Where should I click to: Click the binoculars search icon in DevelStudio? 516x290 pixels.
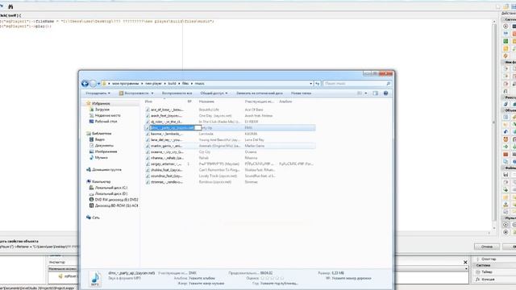pos(10,6)
